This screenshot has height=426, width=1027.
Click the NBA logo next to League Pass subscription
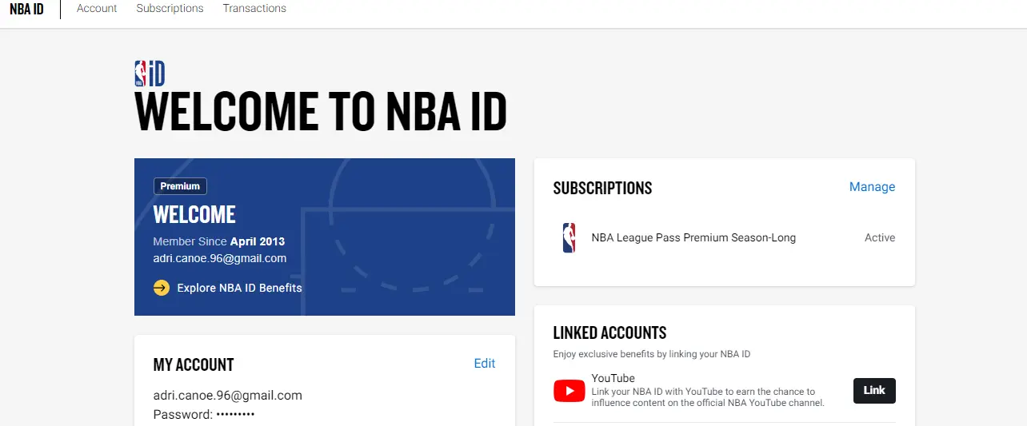coord(569,238)
